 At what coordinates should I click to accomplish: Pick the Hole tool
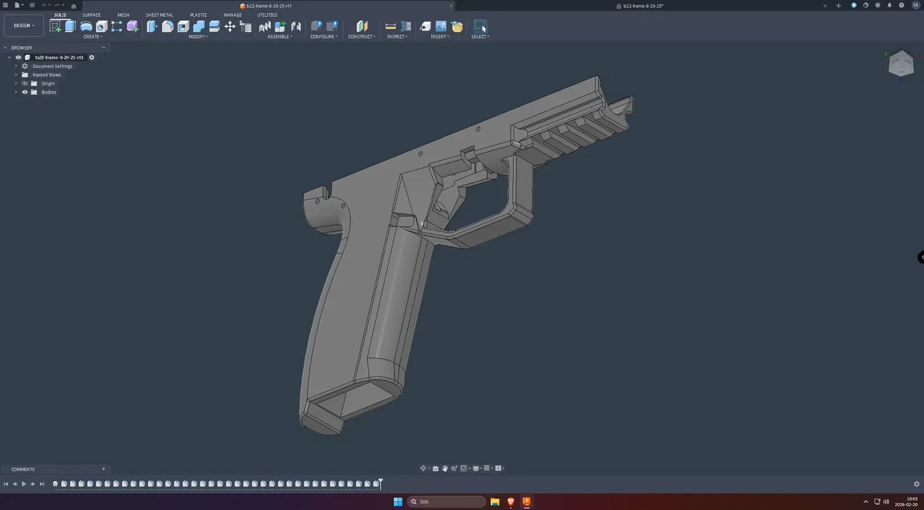tap(102, 26)
